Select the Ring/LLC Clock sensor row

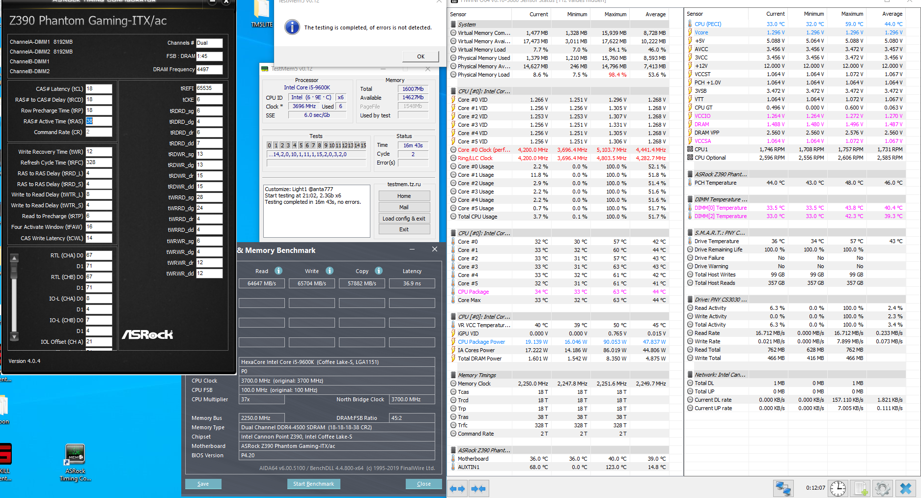point(558,158)
